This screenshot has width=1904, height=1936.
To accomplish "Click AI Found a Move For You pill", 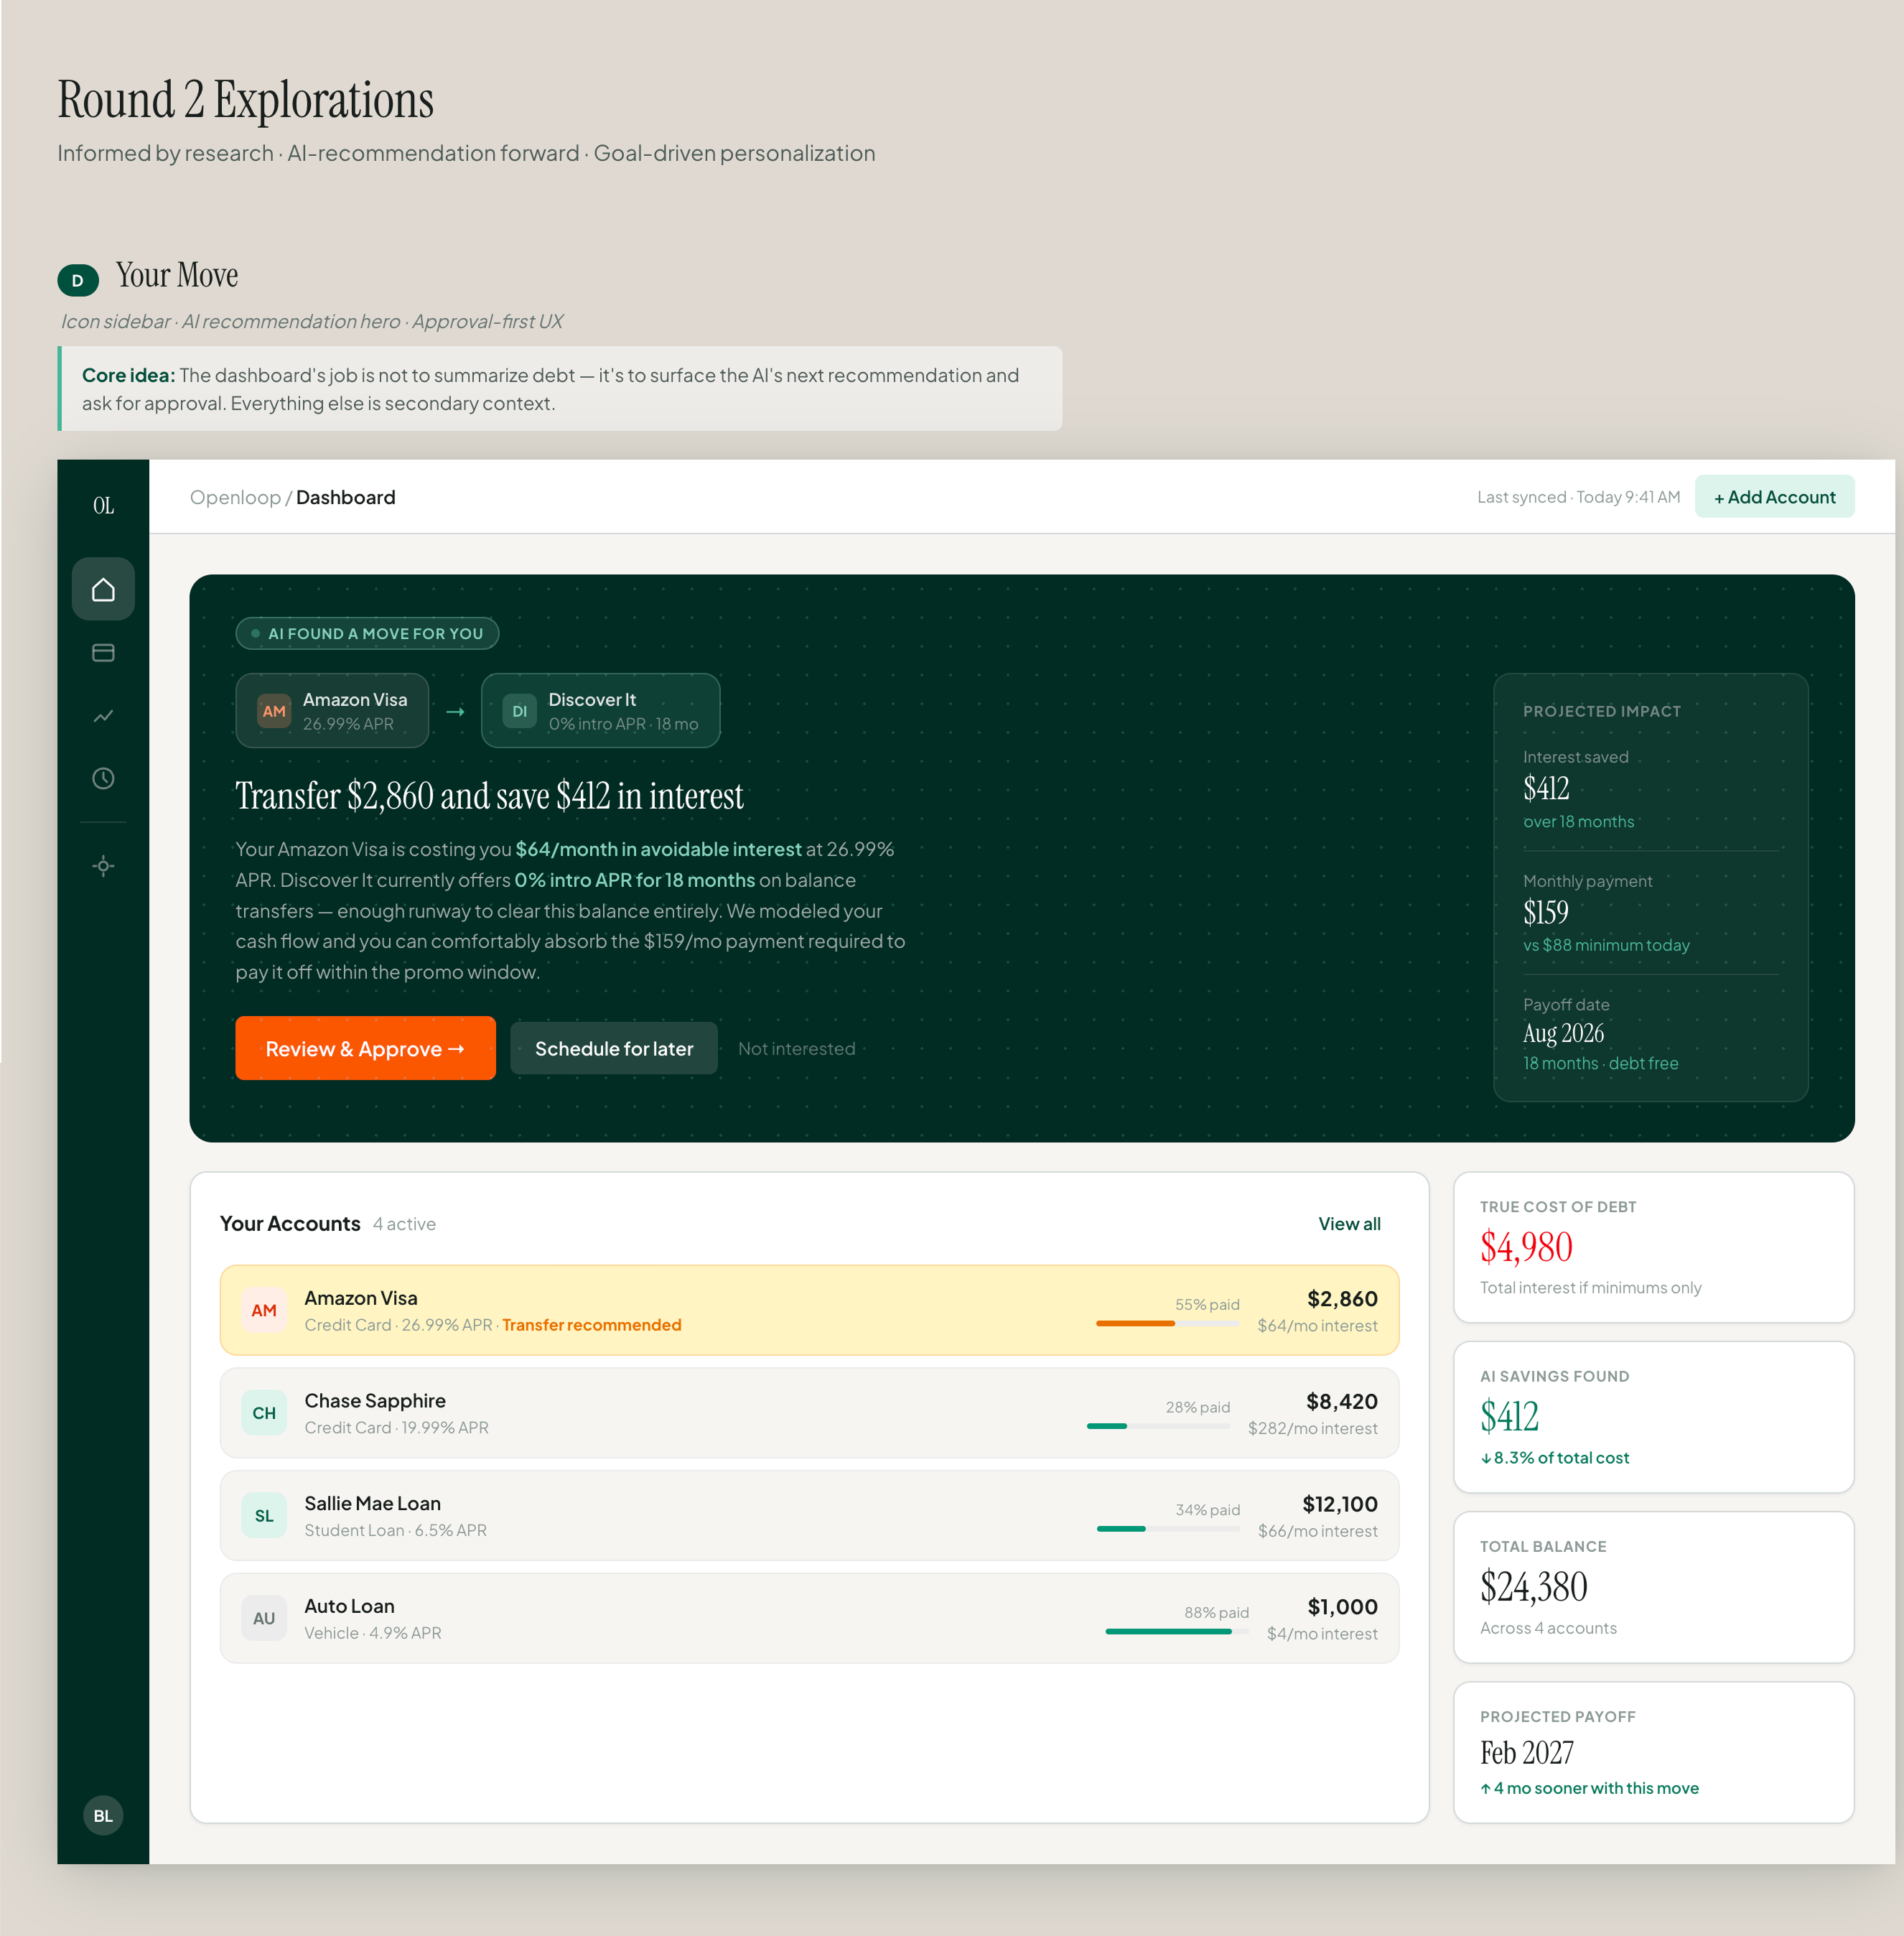I will click(367, 633).
